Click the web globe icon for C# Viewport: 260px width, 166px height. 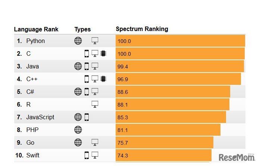click(78, 92)
